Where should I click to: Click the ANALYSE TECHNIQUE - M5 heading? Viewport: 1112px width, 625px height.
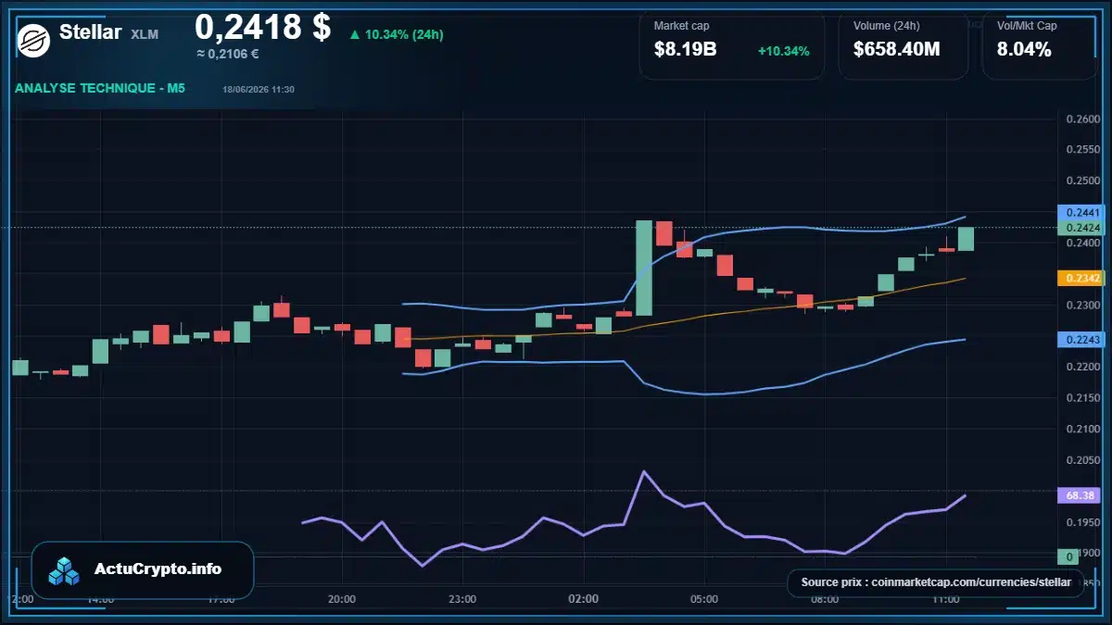[100, 89]
